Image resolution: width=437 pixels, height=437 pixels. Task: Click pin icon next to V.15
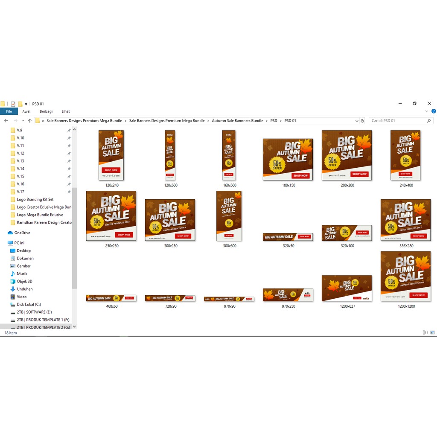(x=69, y=176)
